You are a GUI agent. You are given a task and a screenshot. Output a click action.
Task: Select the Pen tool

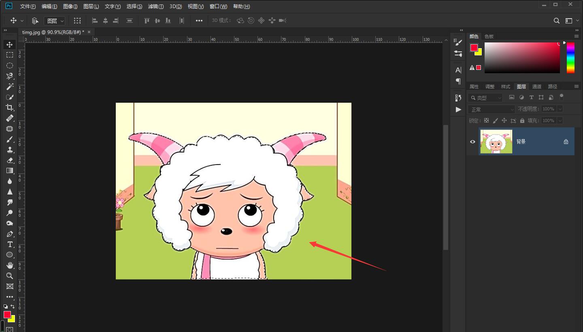click(10, 234)
